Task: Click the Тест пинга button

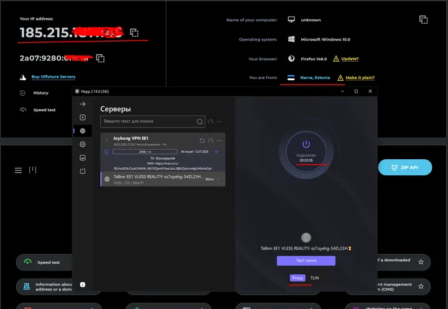Action: click(x=306, y=261)
